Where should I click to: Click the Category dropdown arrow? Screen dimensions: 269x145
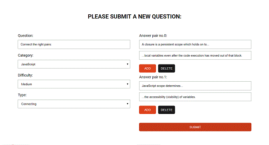click(x=127, y=64)
